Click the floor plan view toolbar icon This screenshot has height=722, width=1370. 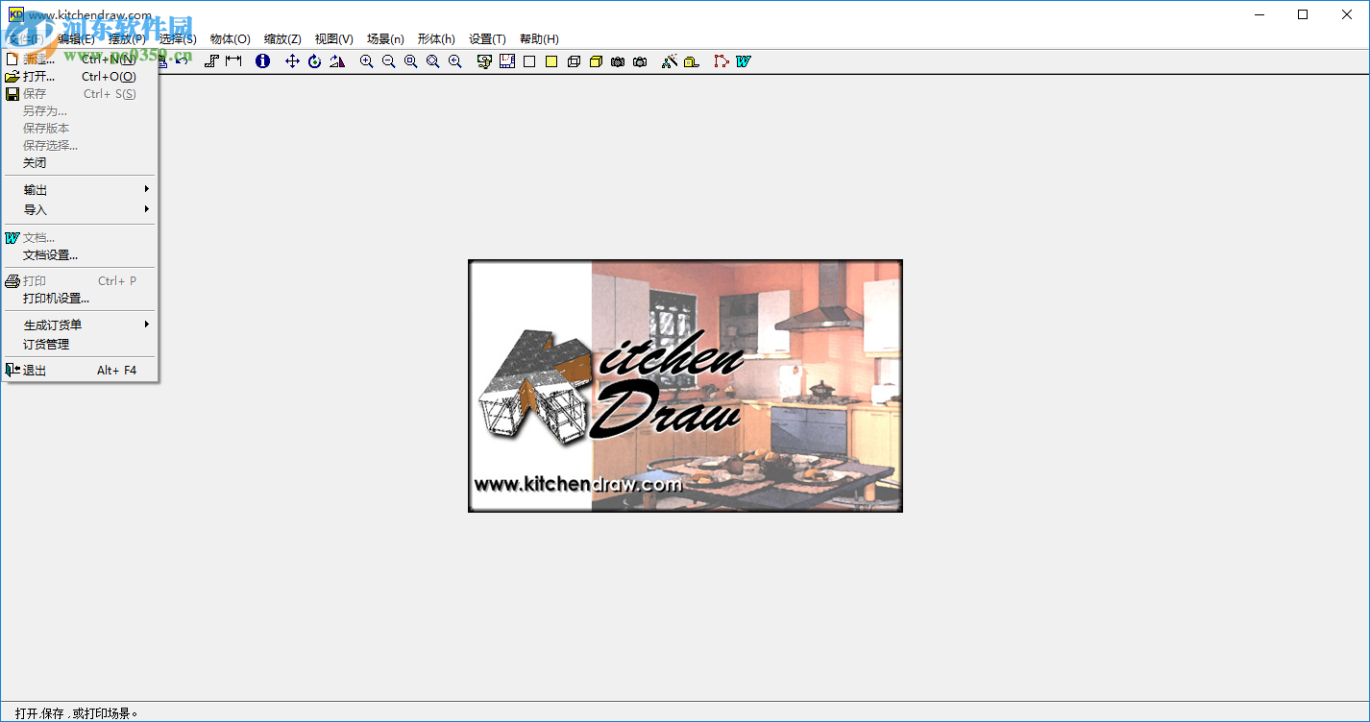pos(507,61)
